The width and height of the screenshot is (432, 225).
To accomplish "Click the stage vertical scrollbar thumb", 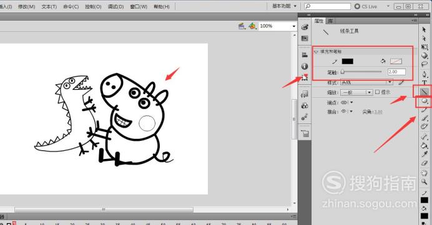I will pyautogui.click(x=294, y=119).
